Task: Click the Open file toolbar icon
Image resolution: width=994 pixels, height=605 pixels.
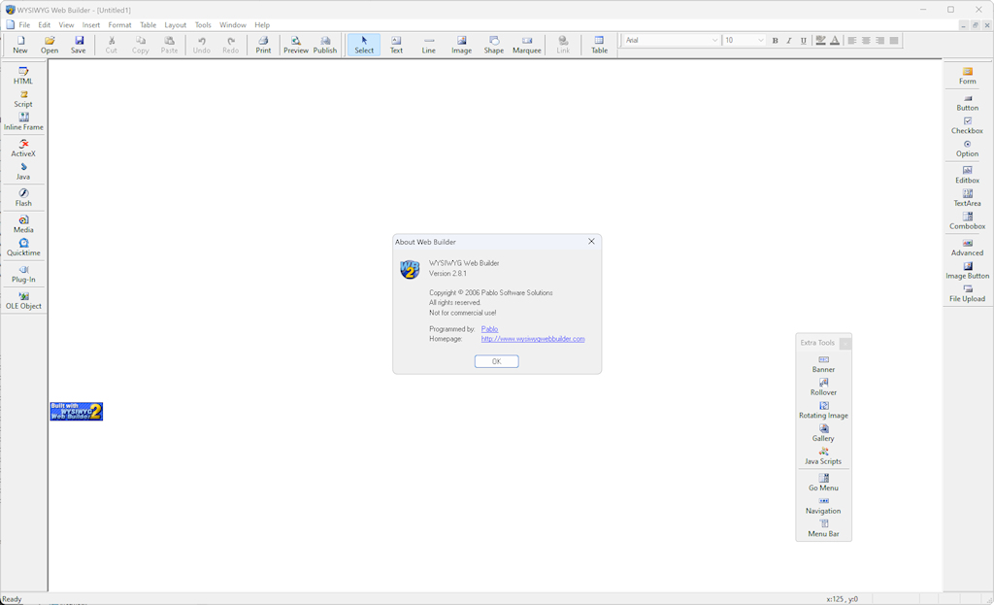Action: coord(50,45)
